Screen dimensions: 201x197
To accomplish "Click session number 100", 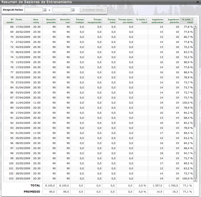I will click(11, 163).
